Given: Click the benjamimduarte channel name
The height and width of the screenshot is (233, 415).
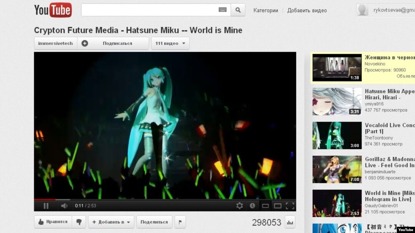Looking at the screenshot, I should 380,172.
